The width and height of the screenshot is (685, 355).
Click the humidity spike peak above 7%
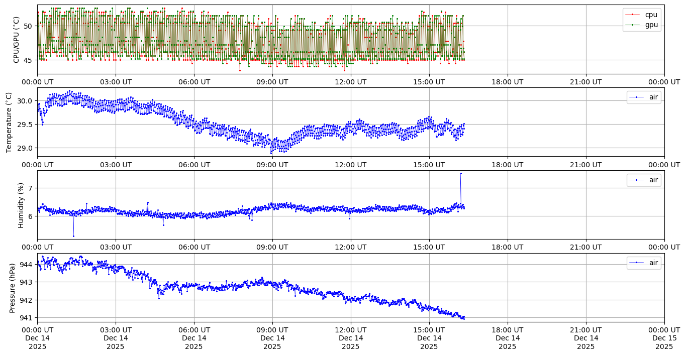460,173
